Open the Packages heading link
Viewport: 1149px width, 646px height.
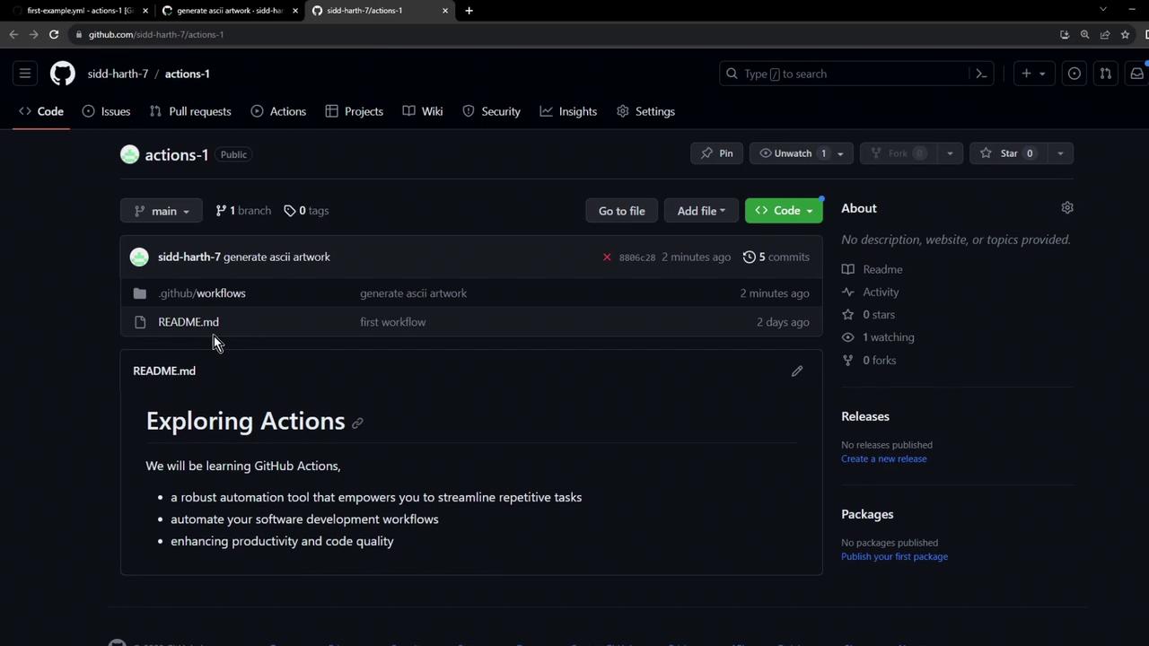pyautogui.click(x=867, y=514)
